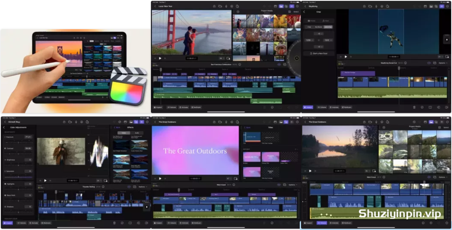Open Animate tab in Lunar New Year bottom bar
Screen dimensions: 452x230
point(184,107)
